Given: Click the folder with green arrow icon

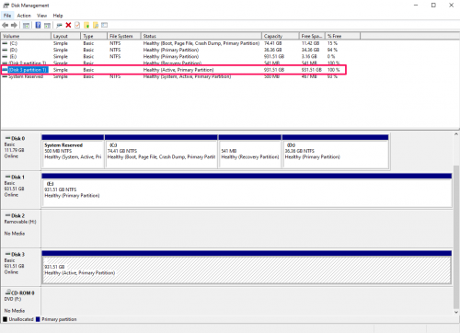Looking at the screenshot, I should point(86,25).
